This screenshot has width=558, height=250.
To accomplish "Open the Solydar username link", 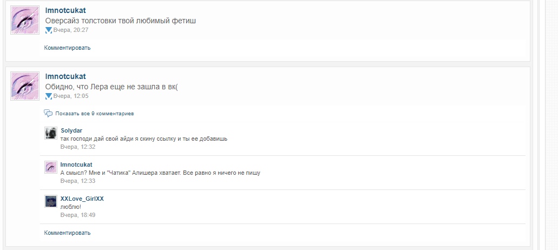I will (x=71, y=130).
